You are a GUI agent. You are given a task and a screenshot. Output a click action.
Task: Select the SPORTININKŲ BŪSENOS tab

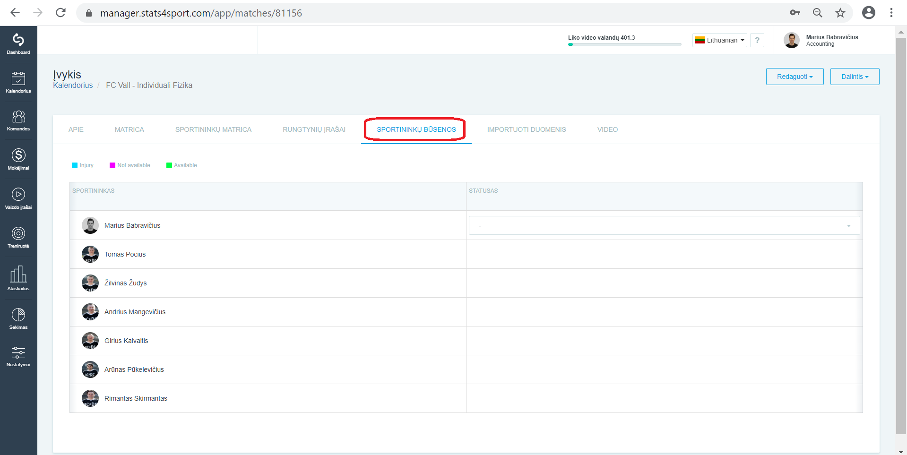[416, 129]
